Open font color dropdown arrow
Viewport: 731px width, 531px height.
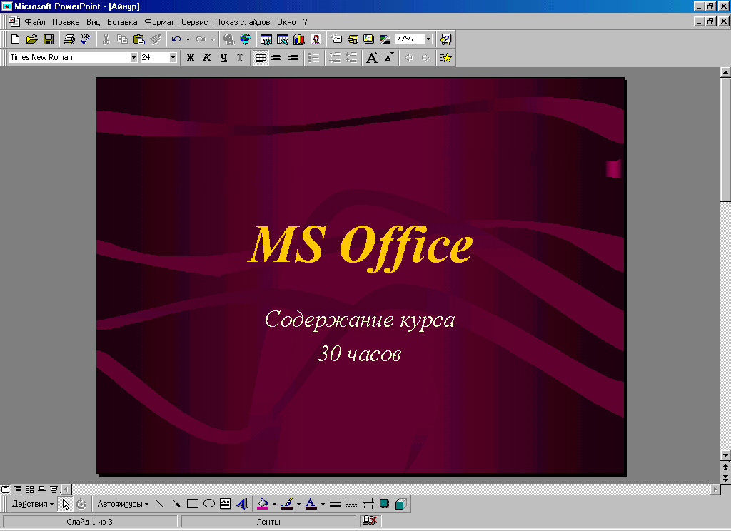323,504
